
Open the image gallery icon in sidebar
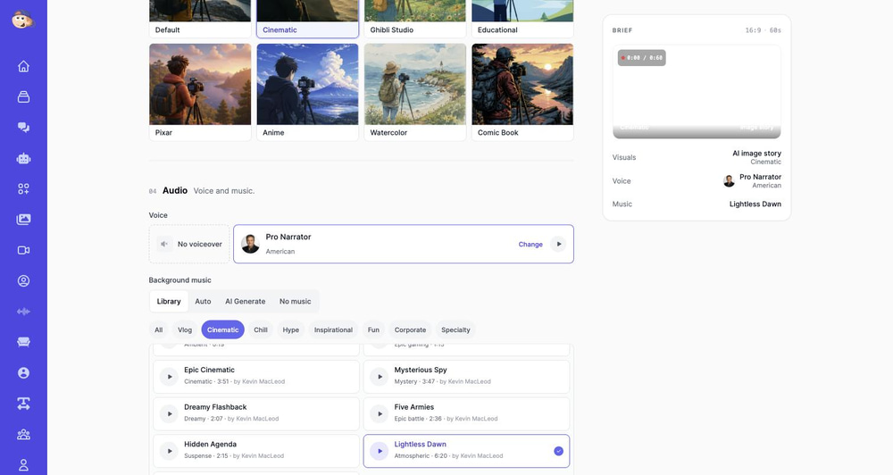click(23, 220)
